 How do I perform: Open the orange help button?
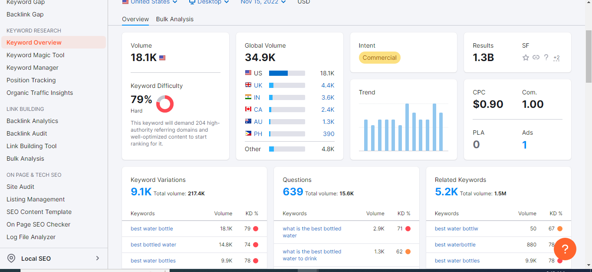[x=565, y=249]
